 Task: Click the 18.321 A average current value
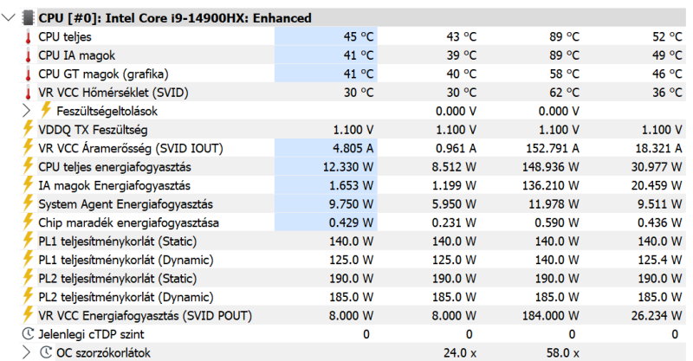point(659,148)
